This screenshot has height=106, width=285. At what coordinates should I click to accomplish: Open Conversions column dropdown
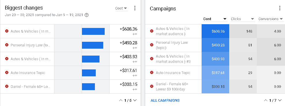(x=271, y=19)
